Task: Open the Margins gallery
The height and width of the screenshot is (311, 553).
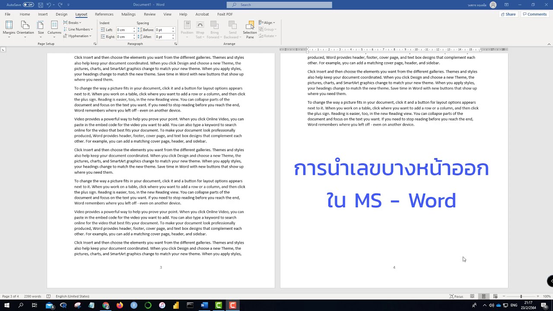Action: 9,29
